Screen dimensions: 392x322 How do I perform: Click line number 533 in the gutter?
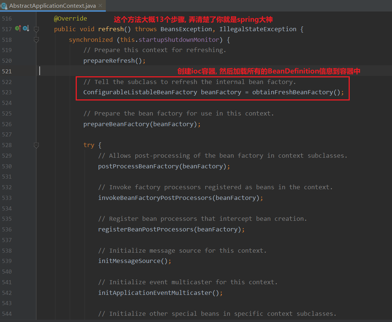(x=7, y=198)
